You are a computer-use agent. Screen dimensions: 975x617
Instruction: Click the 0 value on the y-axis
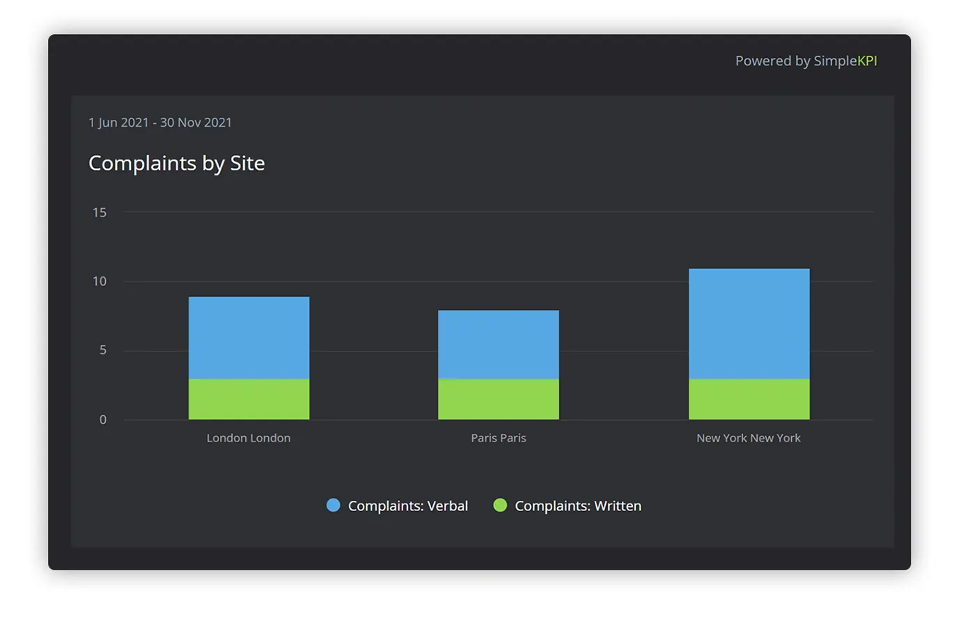click(x=103, y=420)
